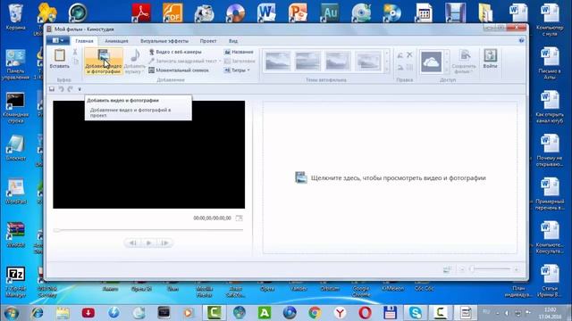This screenshot has width=572, height=321.
Task: Open Internet Explorer from the taskbar
Action: click(x=37, y=313)
